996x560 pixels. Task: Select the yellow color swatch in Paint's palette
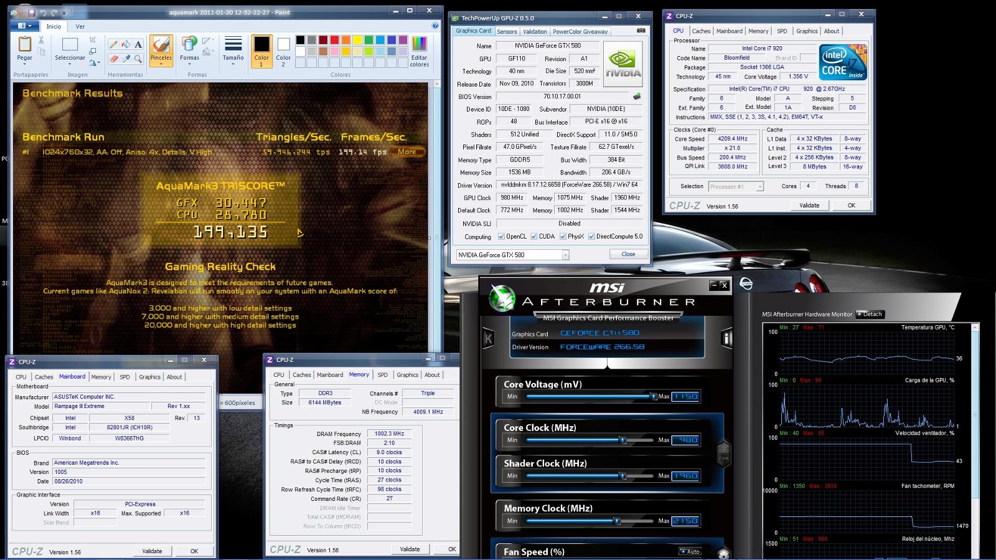(357, 40)
